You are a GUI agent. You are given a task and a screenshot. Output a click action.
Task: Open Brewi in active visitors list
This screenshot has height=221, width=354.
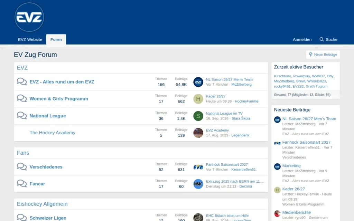pos(301,81)
